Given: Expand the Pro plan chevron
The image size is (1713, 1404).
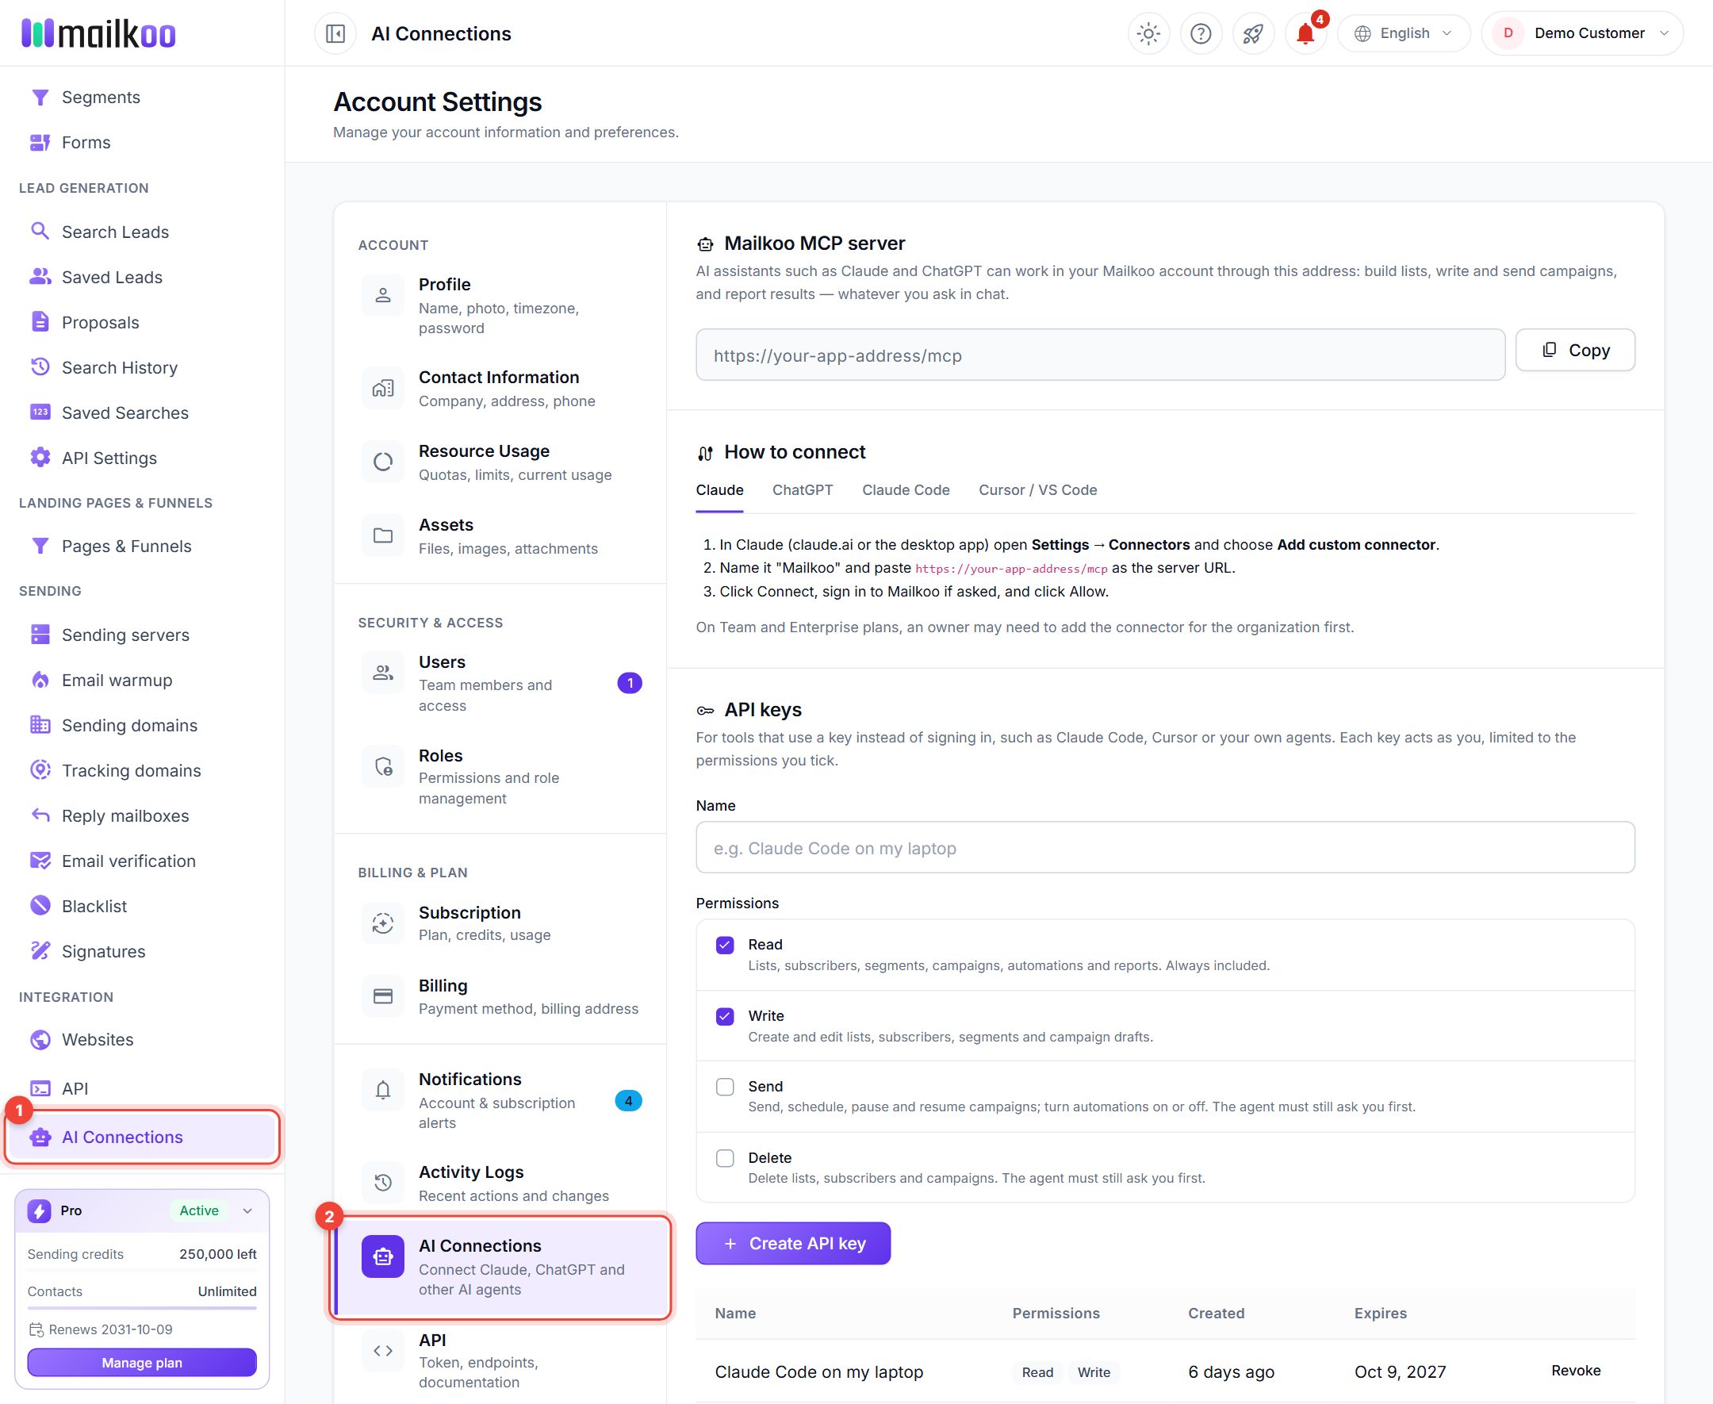Looking at the screenshot, I should 247,1210.
